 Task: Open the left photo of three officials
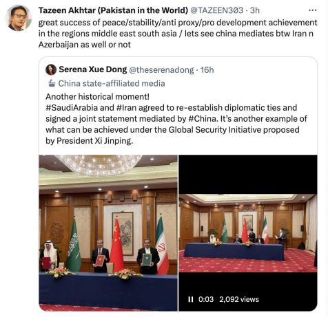click(108, 233)
